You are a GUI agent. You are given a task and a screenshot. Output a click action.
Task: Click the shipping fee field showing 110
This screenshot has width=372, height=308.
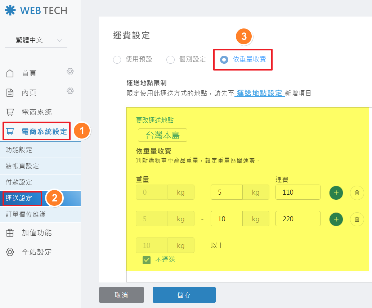(297, 192)
